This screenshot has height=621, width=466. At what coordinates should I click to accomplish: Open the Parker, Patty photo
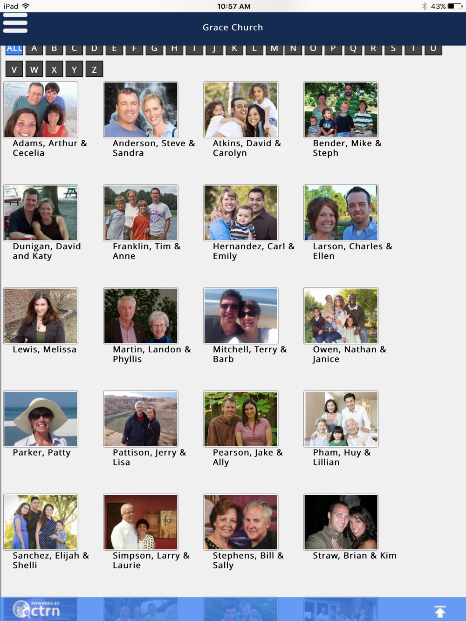coord(41,419)
